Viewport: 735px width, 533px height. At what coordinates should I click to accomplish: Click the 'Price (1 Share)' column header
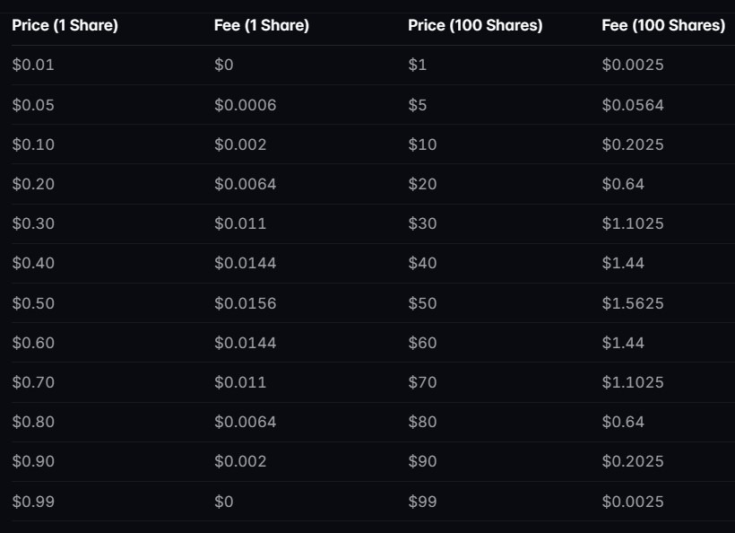(x=65, y=25)
